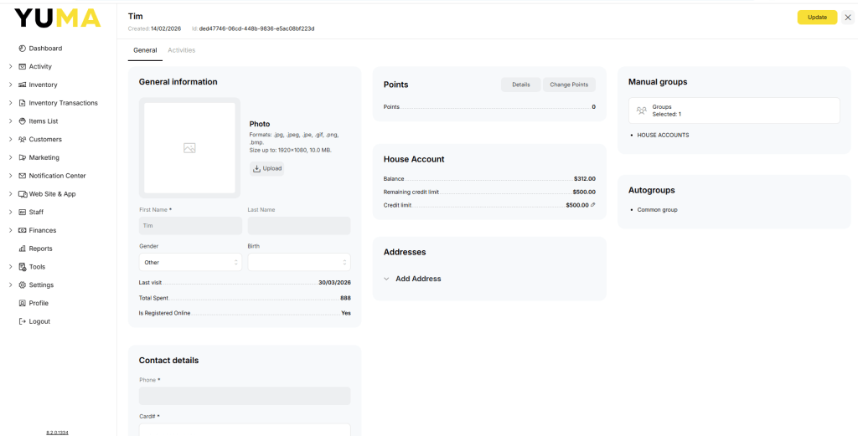Select Logout in the sidebar
The width and height of the screenshot is (858, 436).
[39, 321]
